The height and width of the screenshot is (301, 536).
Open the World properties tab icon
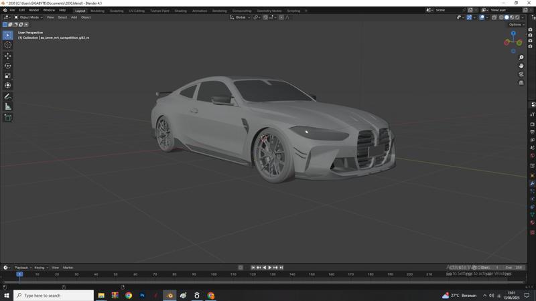[x=532, y=156]
